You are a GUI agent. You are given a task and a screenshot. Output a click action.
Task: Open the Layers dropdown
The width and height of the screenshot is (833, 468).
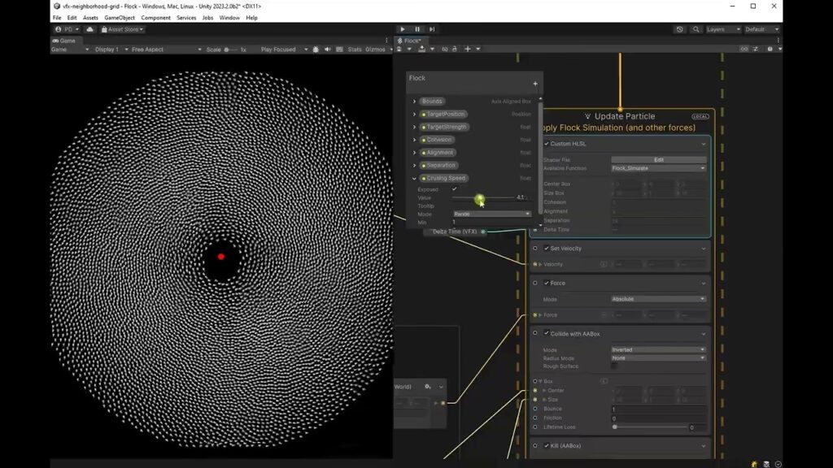[x=723, y=29]
